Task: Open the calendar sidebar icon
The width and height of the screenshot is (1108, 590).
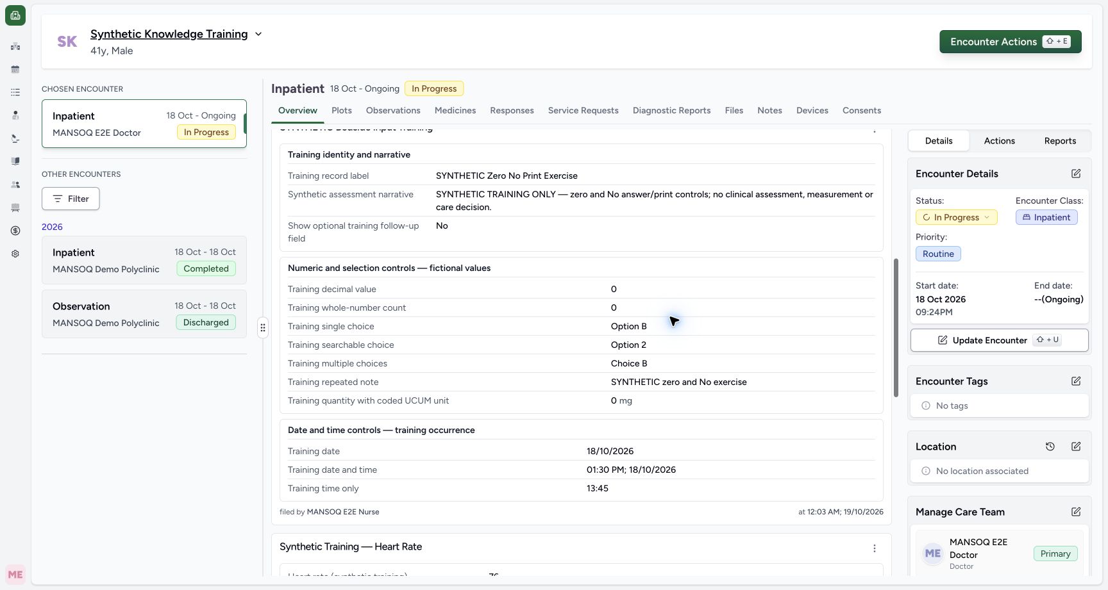Action: click(x=15, y=69)
